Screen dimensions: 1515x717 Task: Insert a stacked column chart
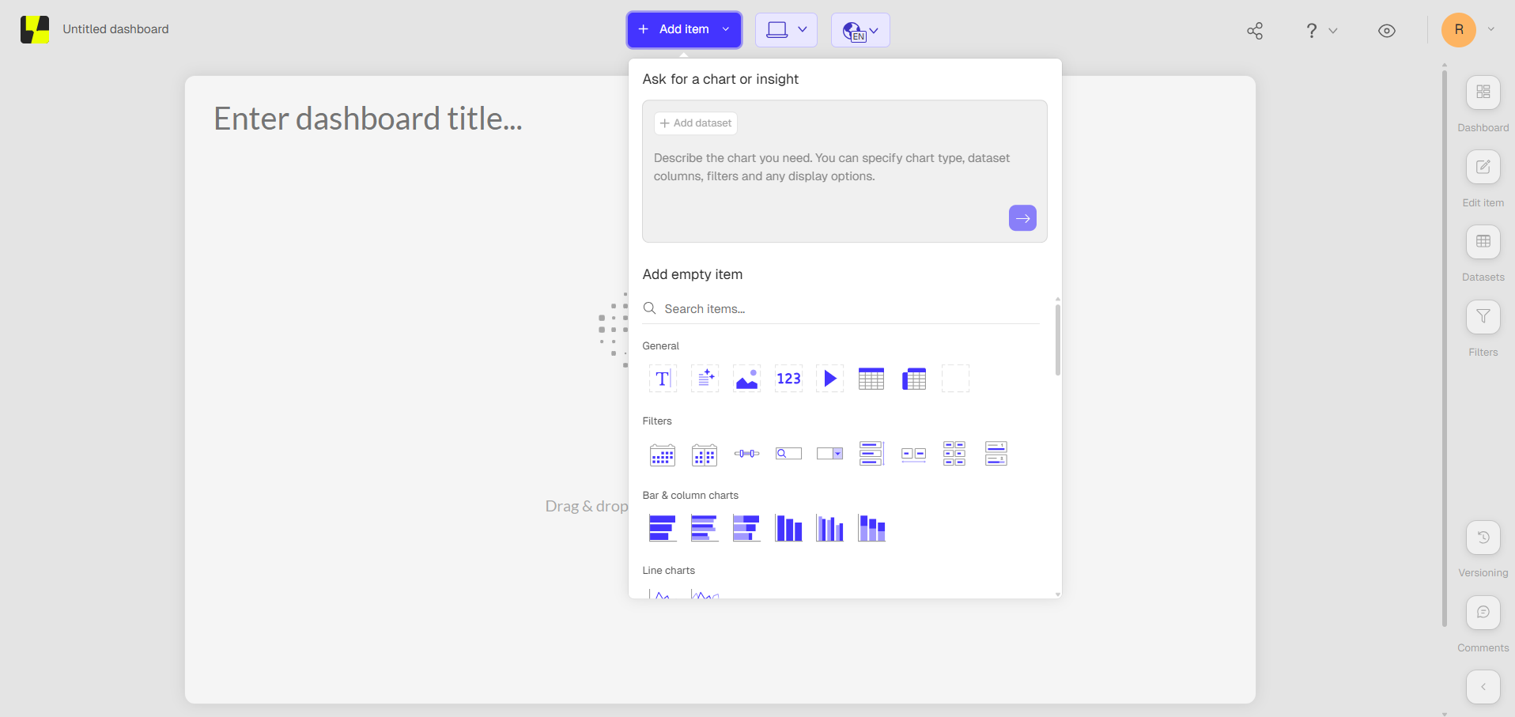(871, 528)
